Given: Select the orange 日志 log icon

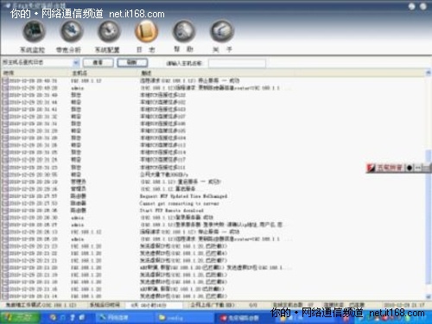Looking at the screenshot, I should 146,31.
